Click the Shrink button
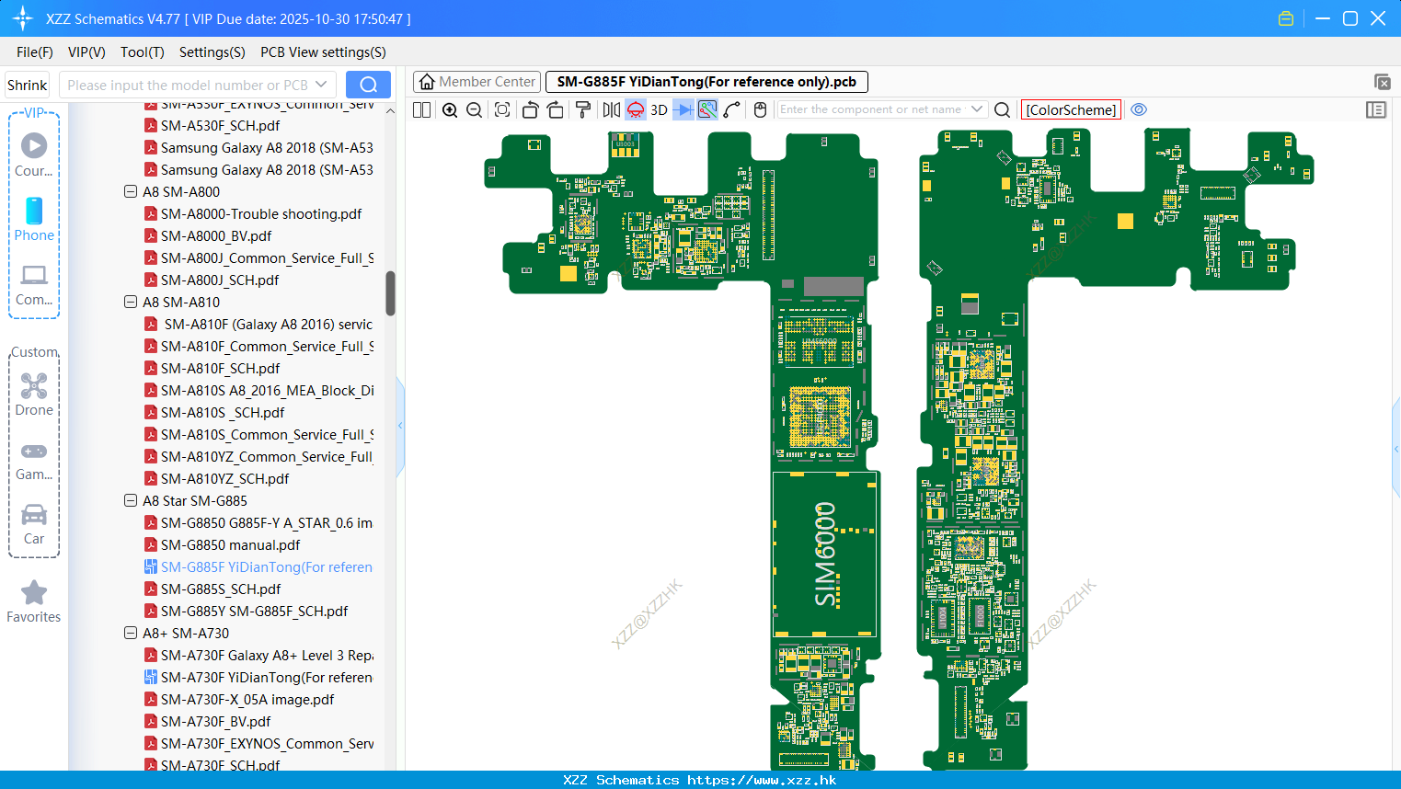 [x=28, y=85]
